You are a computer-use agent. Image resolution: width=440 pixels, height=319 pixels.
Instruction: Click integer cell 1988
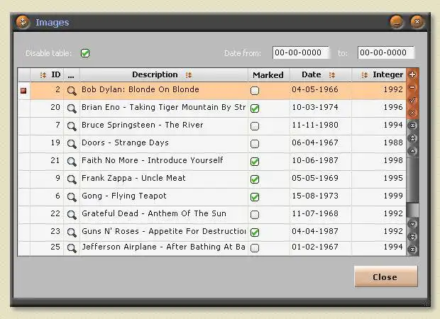(378, 144)
